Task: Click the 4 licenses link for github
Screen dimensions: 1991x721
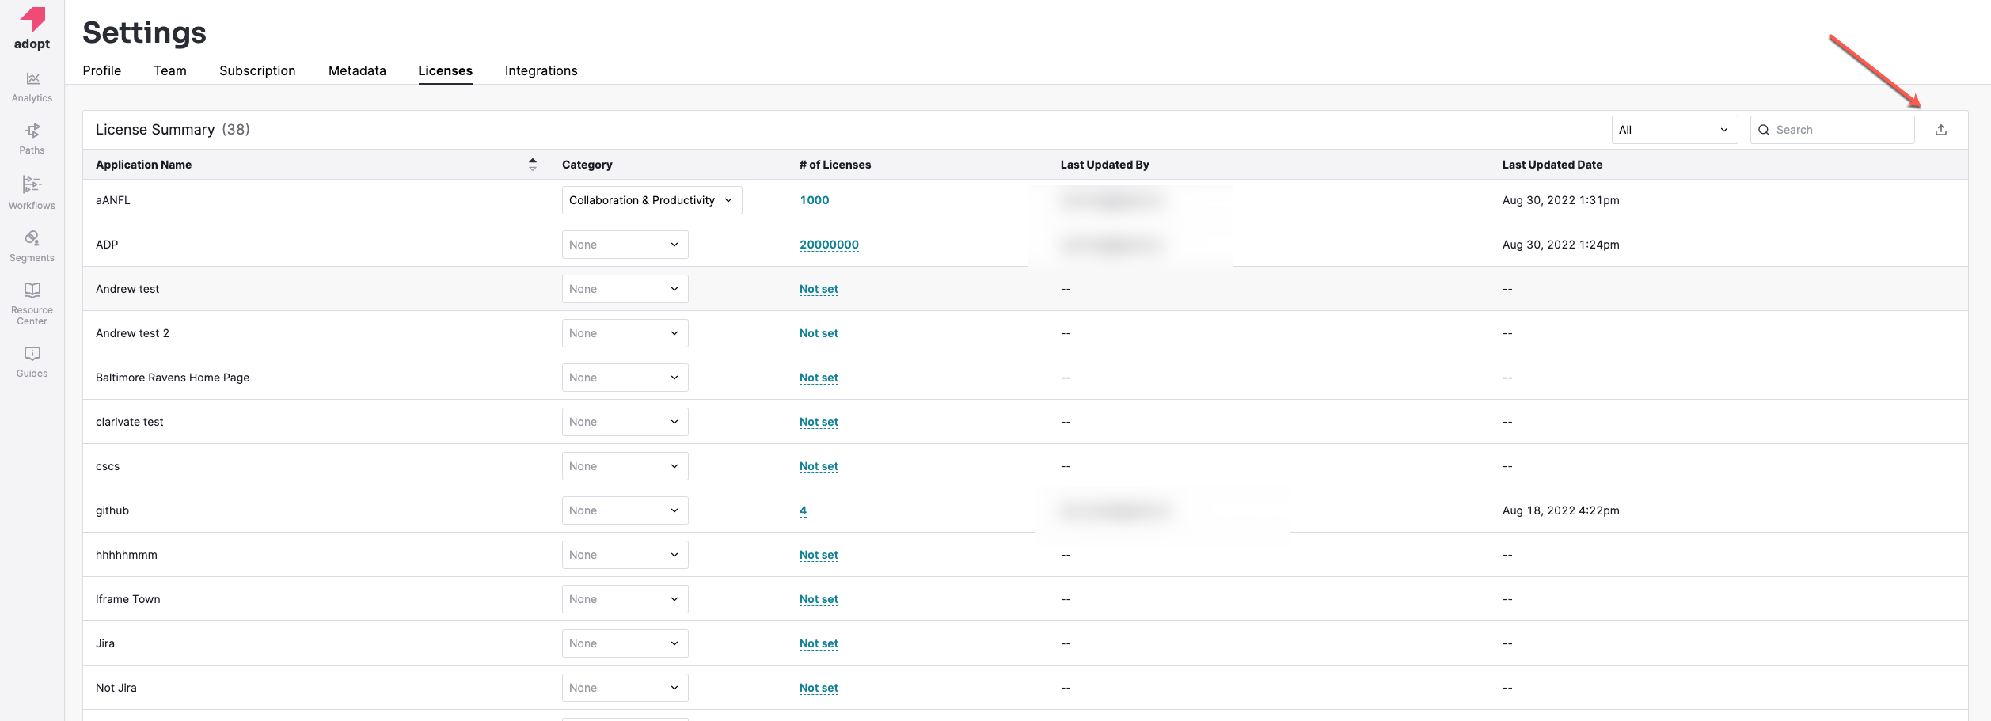Action: pyautogui.click(x=803, y=510)
